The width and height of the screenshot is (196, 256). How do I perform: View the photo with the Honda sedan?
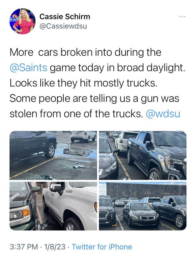tap(143, 206)
